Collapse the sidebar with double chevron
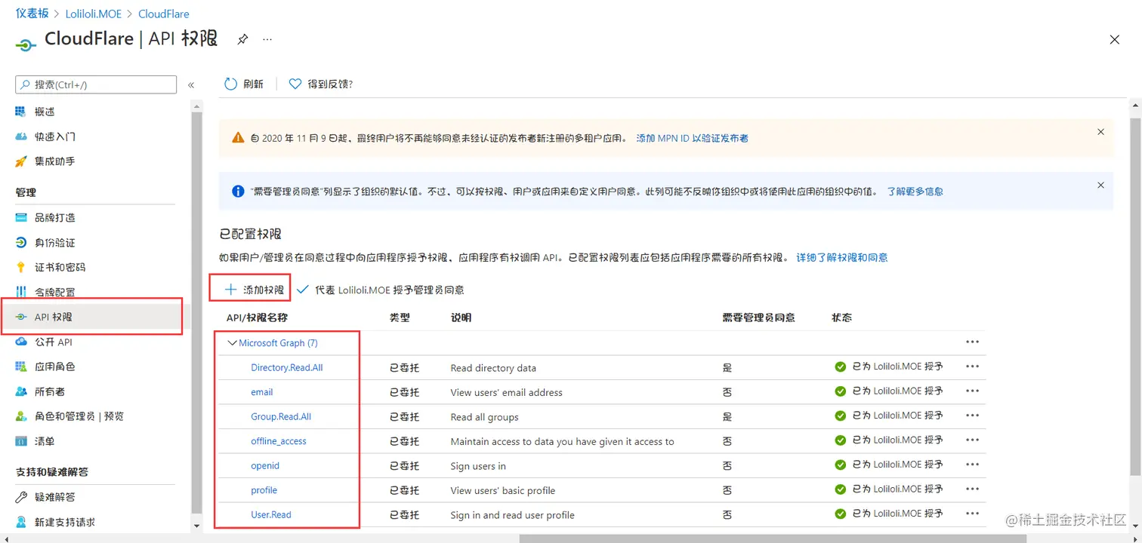This screenshot has height=543, width=1142. point(191,85)
